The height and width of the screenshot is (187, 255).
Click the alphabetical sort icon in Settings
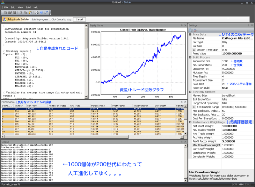pyautogui.click(x=196, y=30)
